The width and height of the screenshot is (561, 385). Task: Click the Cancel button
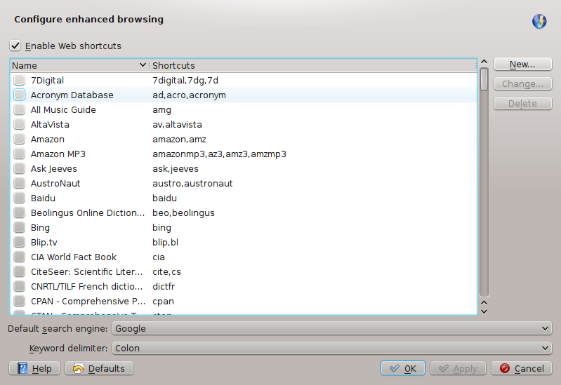[521, 368]
